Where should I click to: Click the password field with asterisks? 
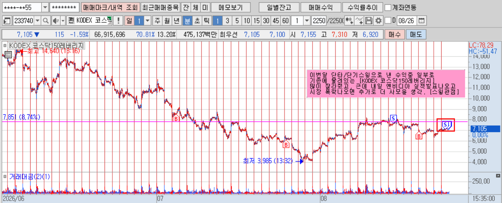click(64, 7)
